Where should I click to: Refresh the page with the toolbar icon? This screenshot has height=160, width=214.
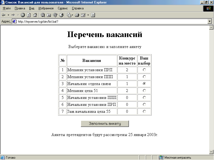click(29, 15)
